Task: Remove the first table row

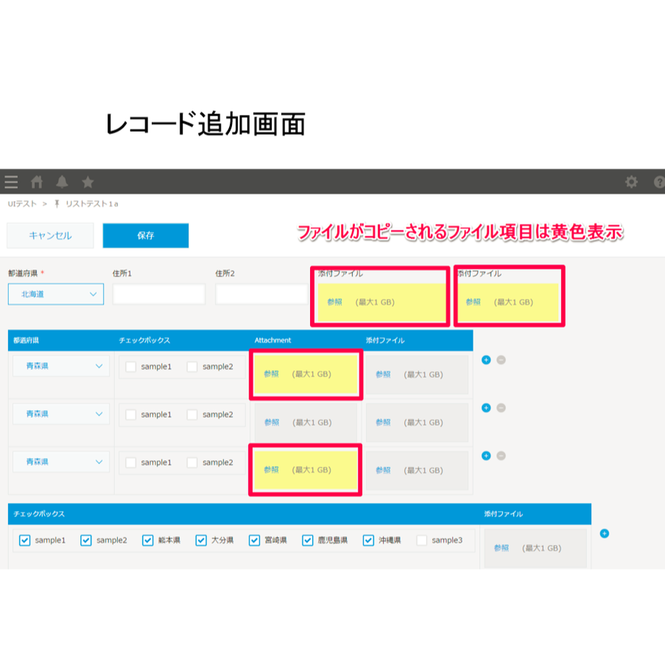Action: pos(501,360)
